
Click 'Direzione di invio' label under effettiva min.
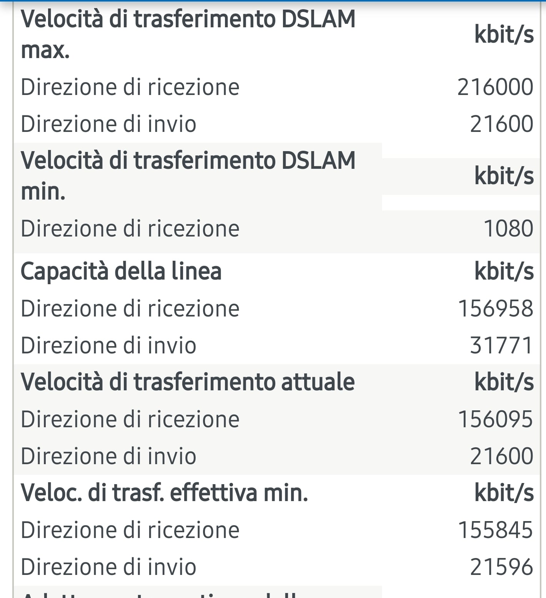click(108, 567)
